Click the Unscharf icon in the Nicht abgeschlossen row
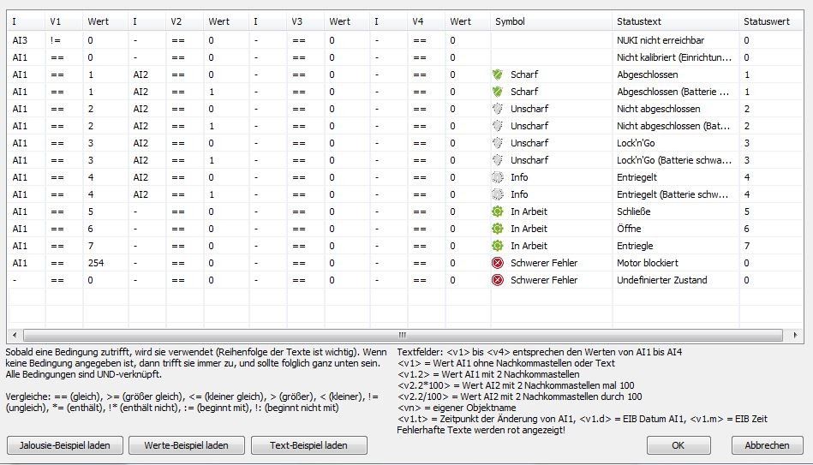Image resolution: width=813 pixels, height=465 pixels. click(x=497, y=109)
